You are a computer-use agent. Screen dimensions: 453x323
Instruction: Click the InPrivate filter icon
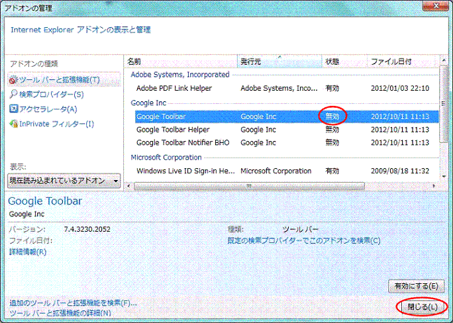[13, 124]
